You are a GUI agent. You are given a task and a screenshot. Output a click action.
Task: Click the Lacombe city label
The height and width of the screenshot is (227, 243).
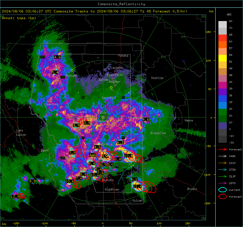pos(116,68)
